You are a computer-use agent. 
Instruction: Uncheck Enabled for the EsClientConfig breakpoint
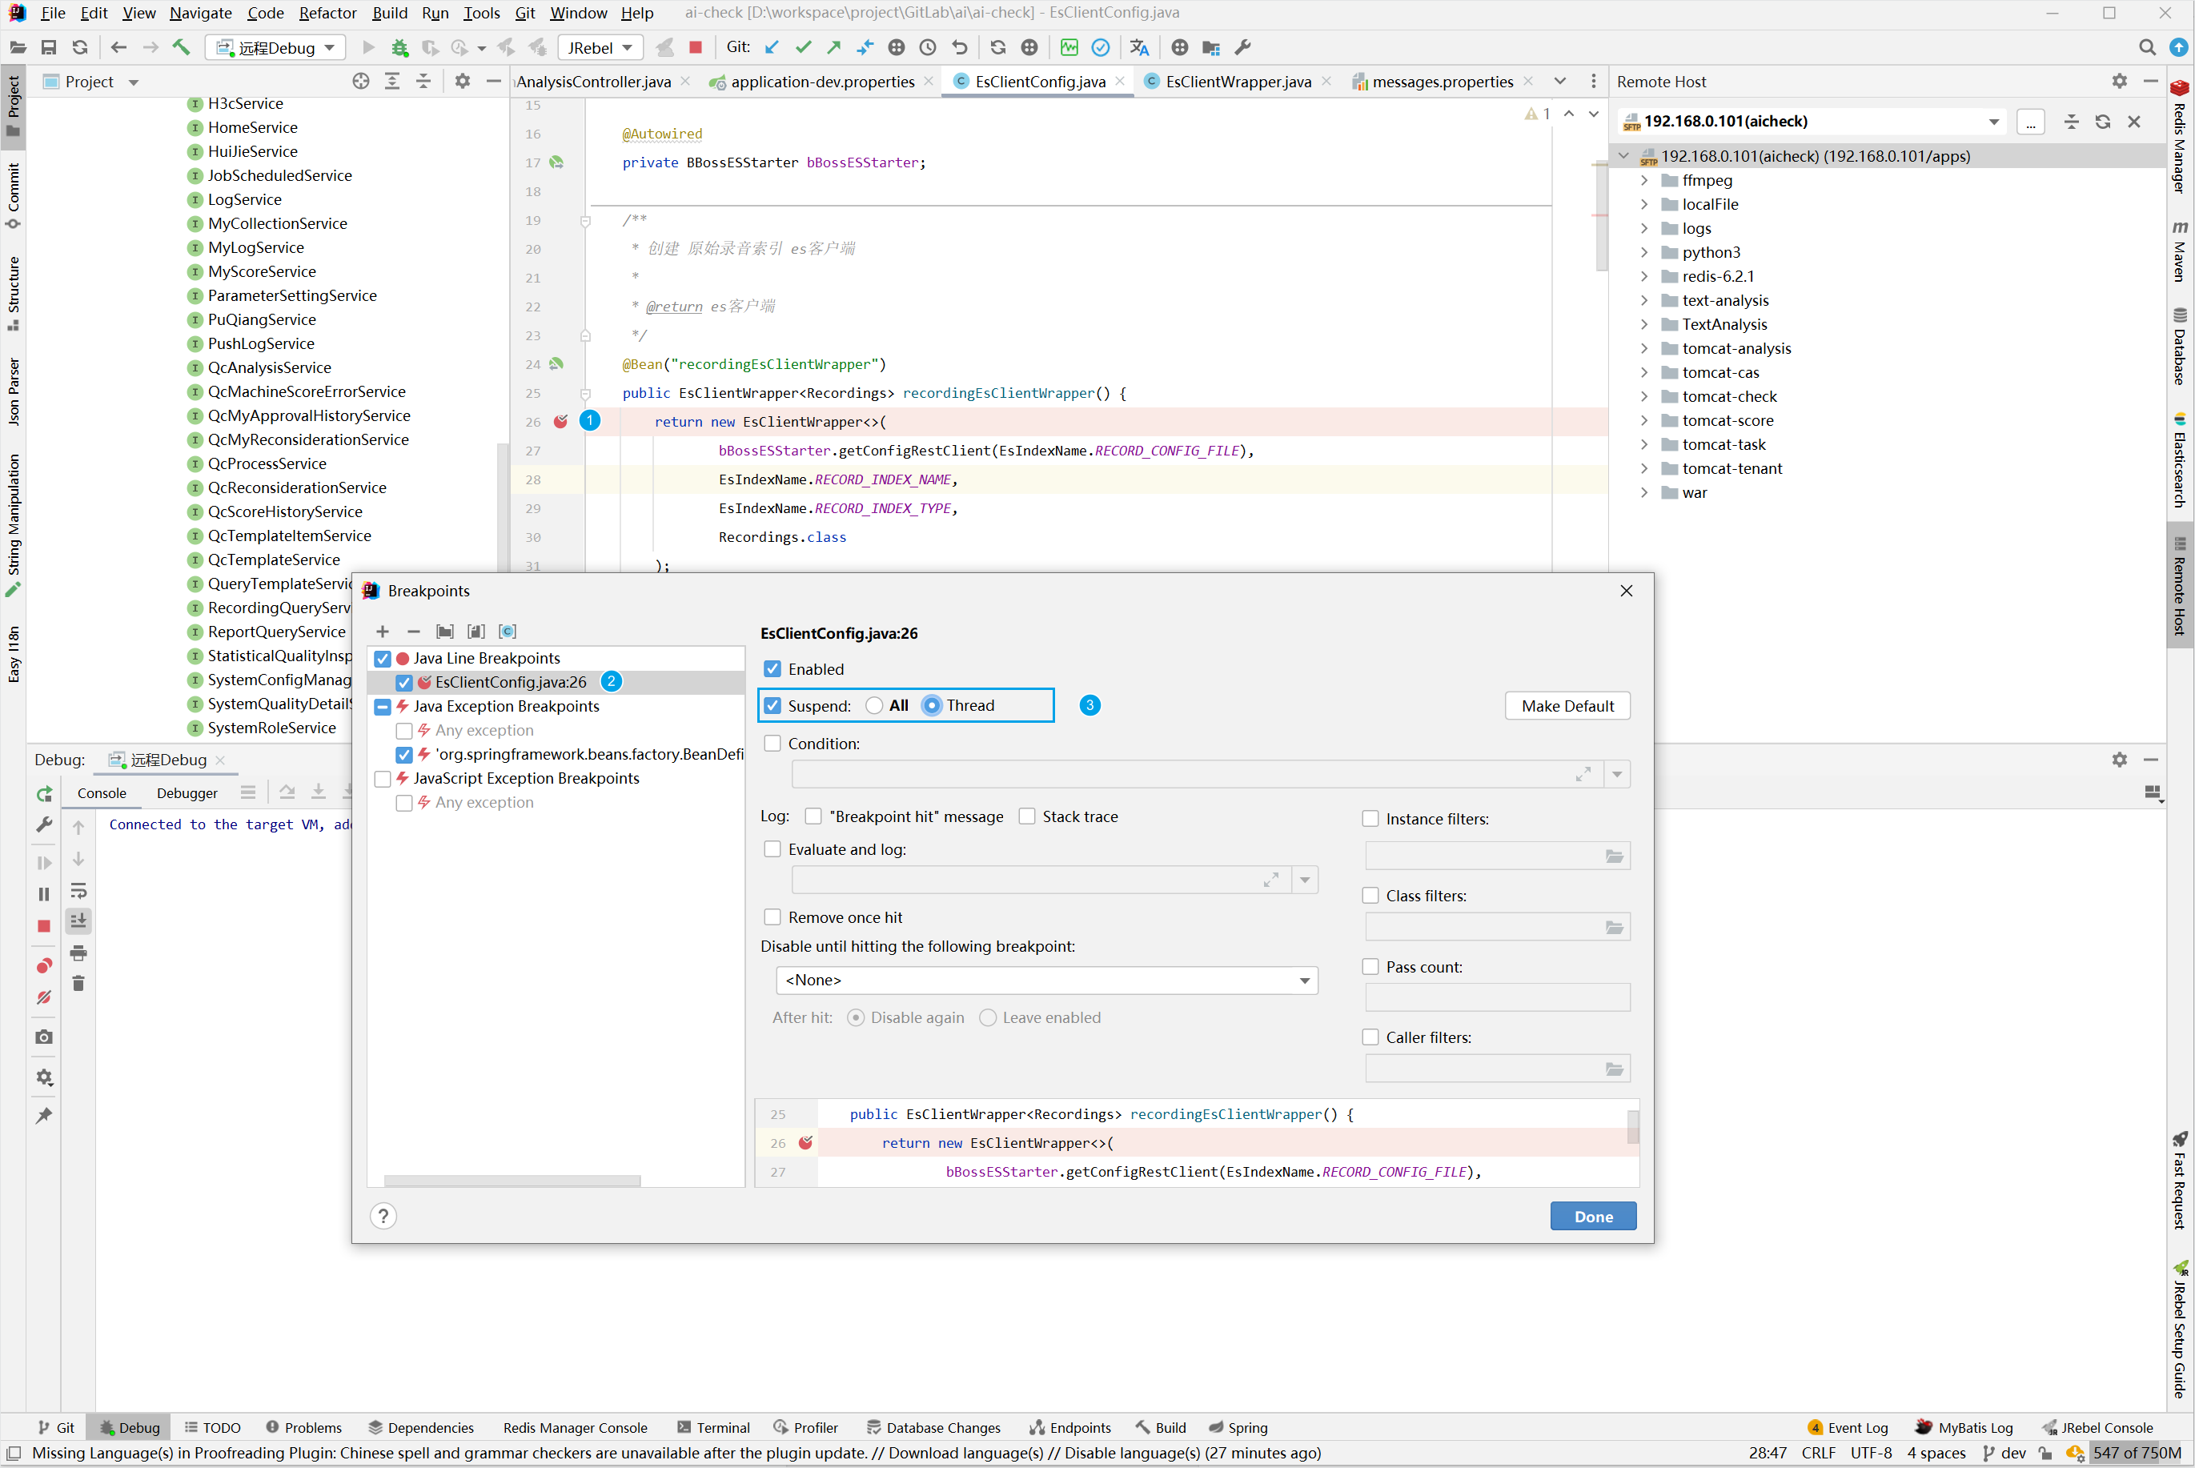click(x=773, y=668)
